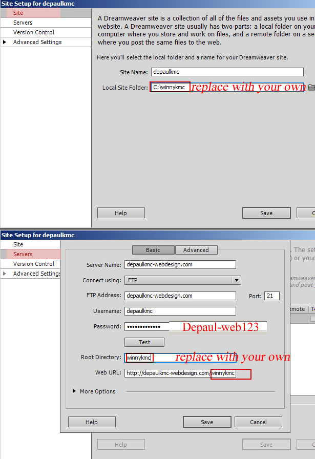Expand the More Options section
The width and height of the screenshot is (315, 459).
pyautogui.click(x=74, y=391)
